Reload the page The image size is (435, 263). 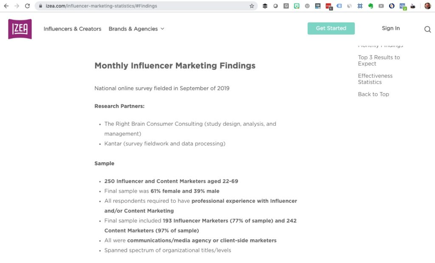point(27,6)
